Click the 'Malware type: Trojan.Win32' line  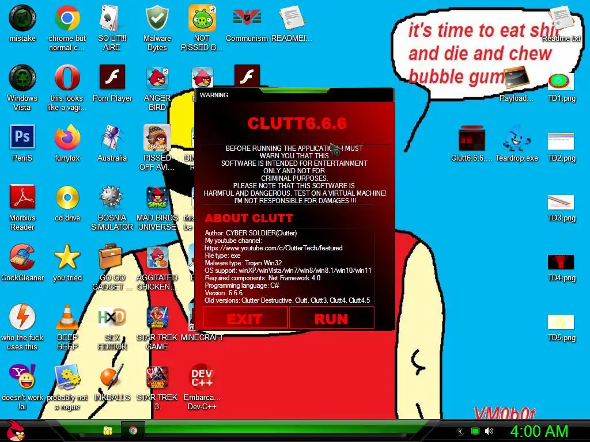243,262
